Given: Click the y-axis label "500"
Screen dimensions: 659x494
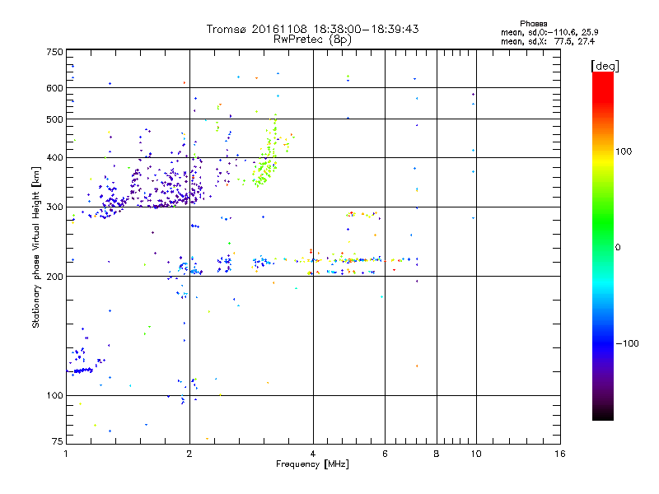Looking at the screenshot, I should click(54, 119).
